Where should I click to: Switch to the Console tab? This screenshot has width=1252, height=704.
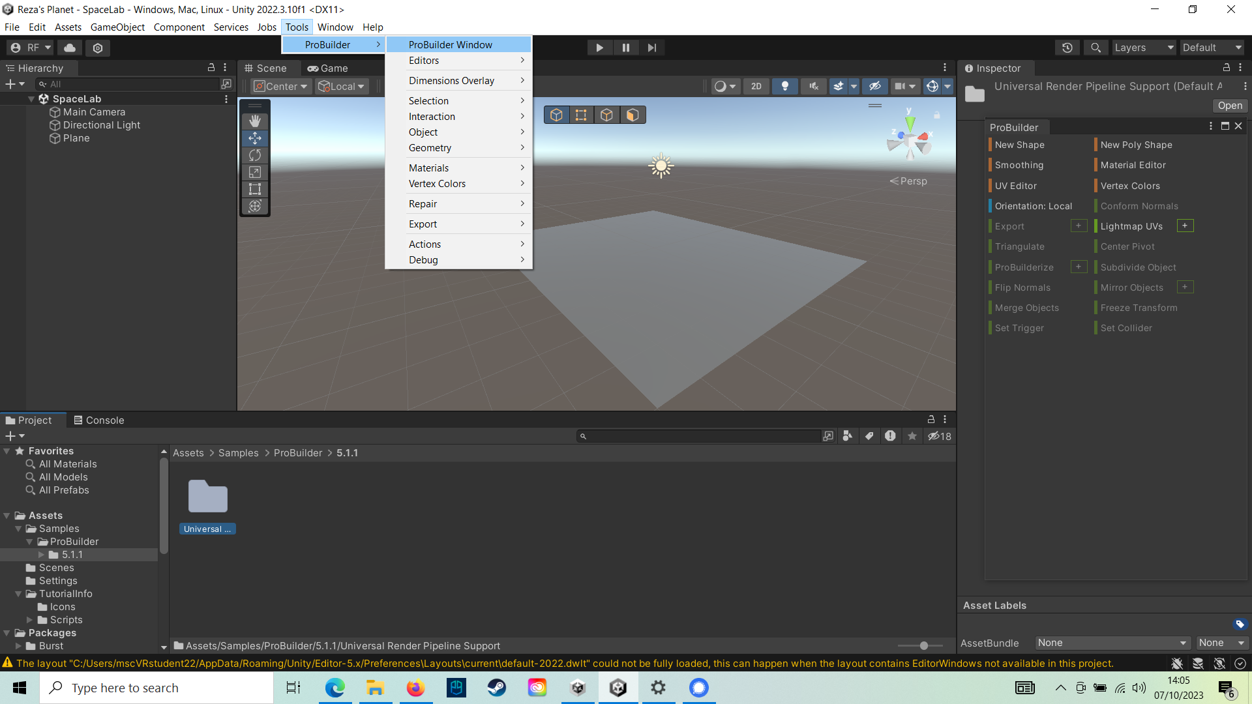tap(98, 420)
